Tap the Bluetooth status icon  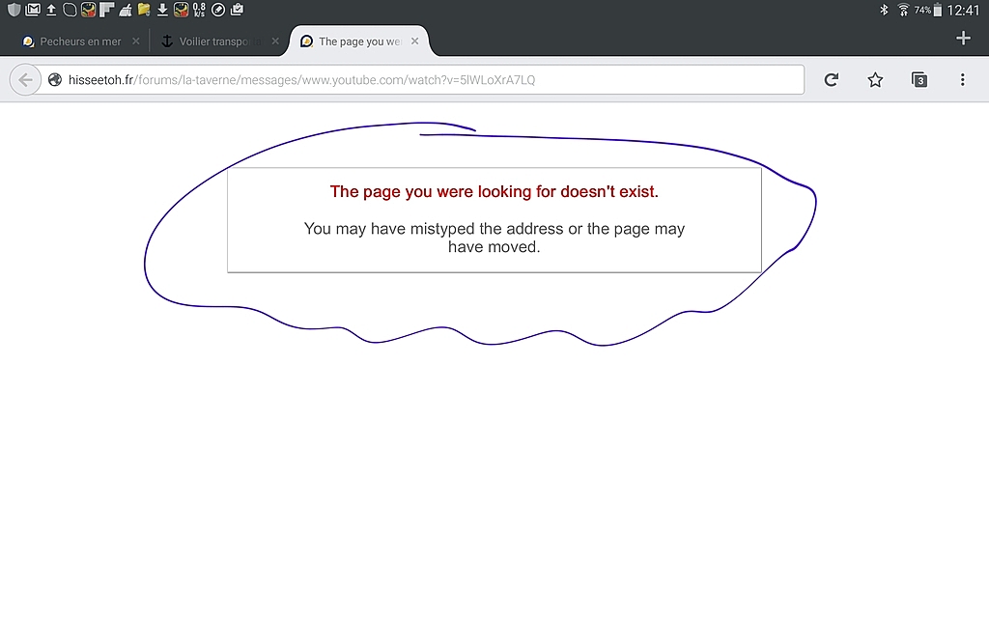pyautogui.click(x=885, y=10)
